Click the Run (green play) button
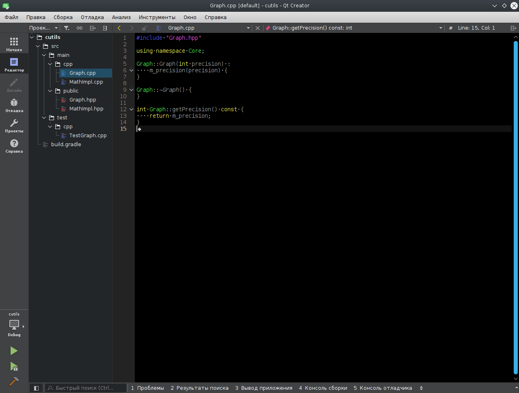 (14, 351)
